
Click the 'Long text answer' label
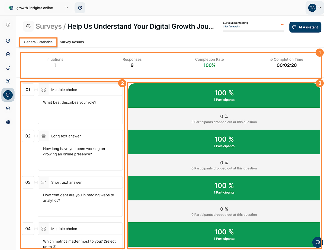tap(66, 136)
